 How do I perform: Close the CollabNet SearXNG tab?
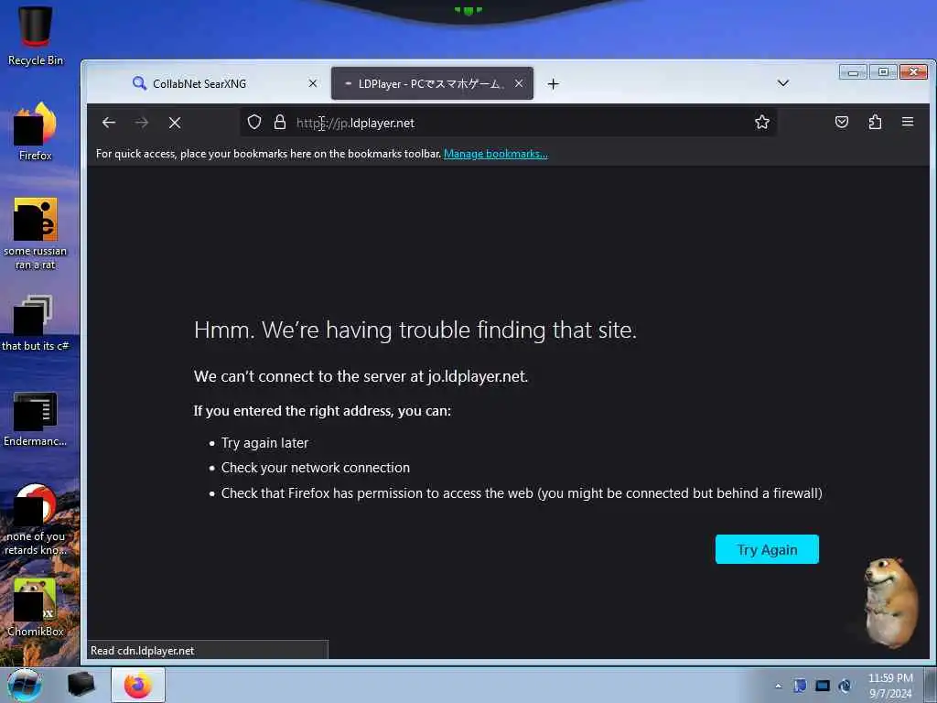[x=313, y=83]
